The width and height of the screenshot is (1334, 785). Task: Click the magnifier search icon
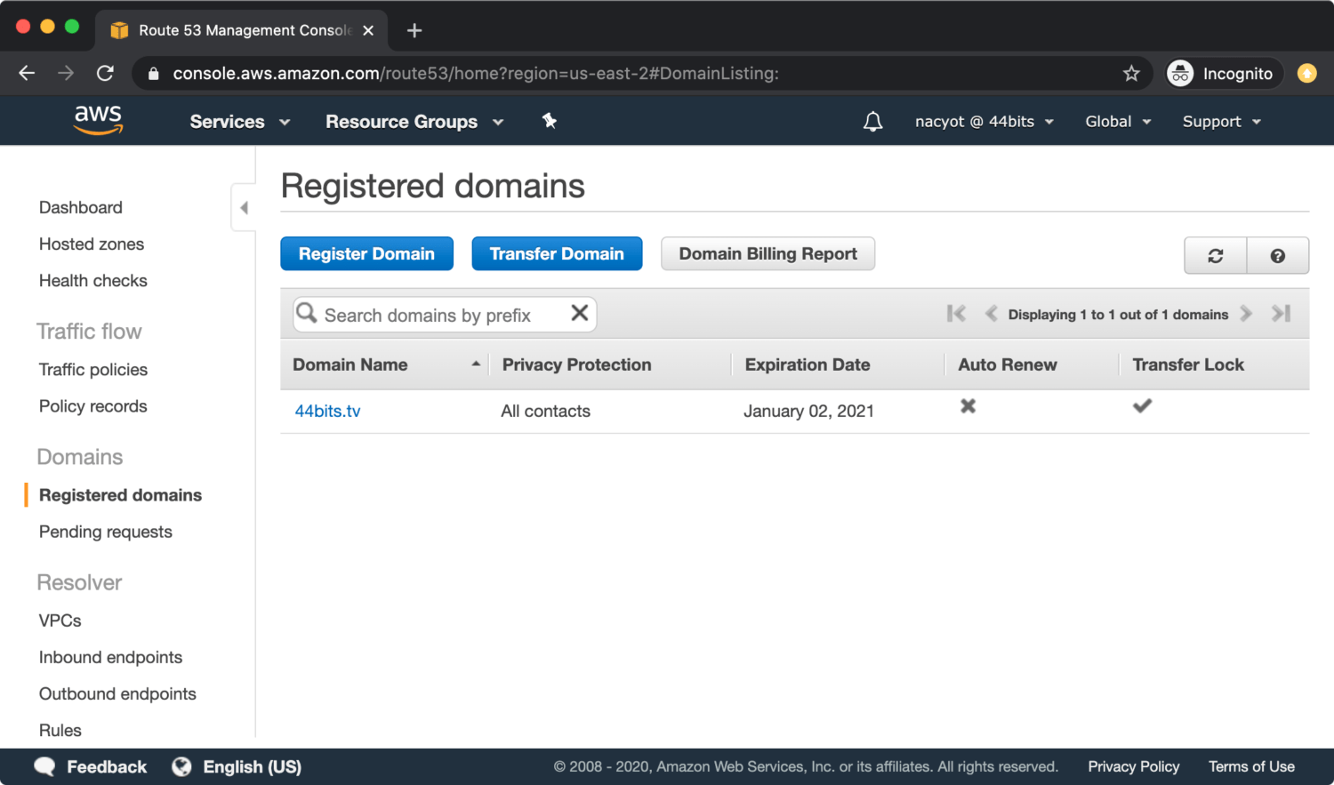pos(307,313)
